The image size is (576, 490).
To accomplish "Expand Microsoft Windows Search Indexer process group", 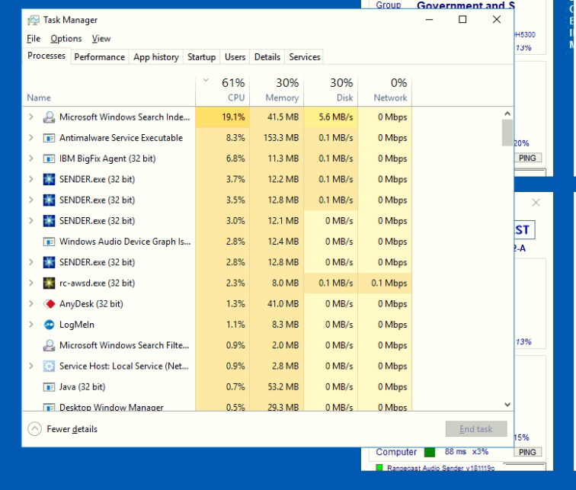I will pos(31,117).
